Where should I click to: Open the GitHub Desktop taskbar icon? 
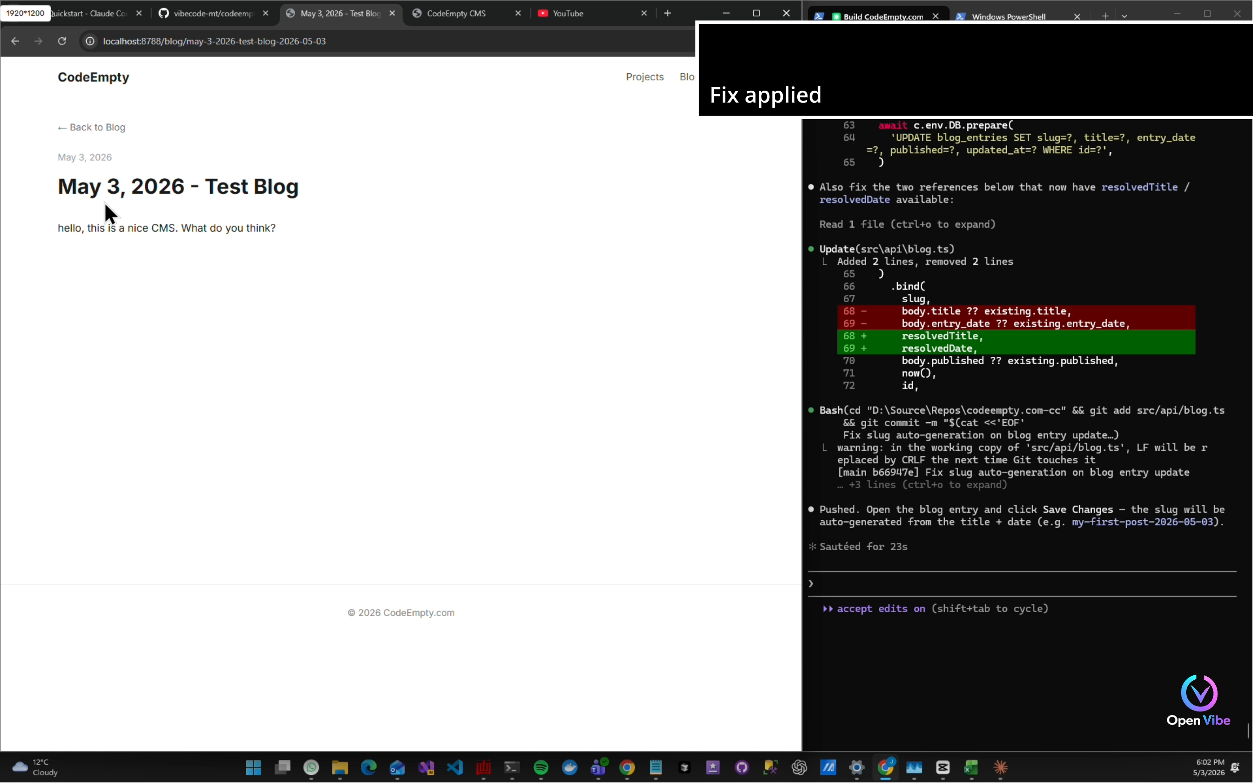[x=742, y=767]
